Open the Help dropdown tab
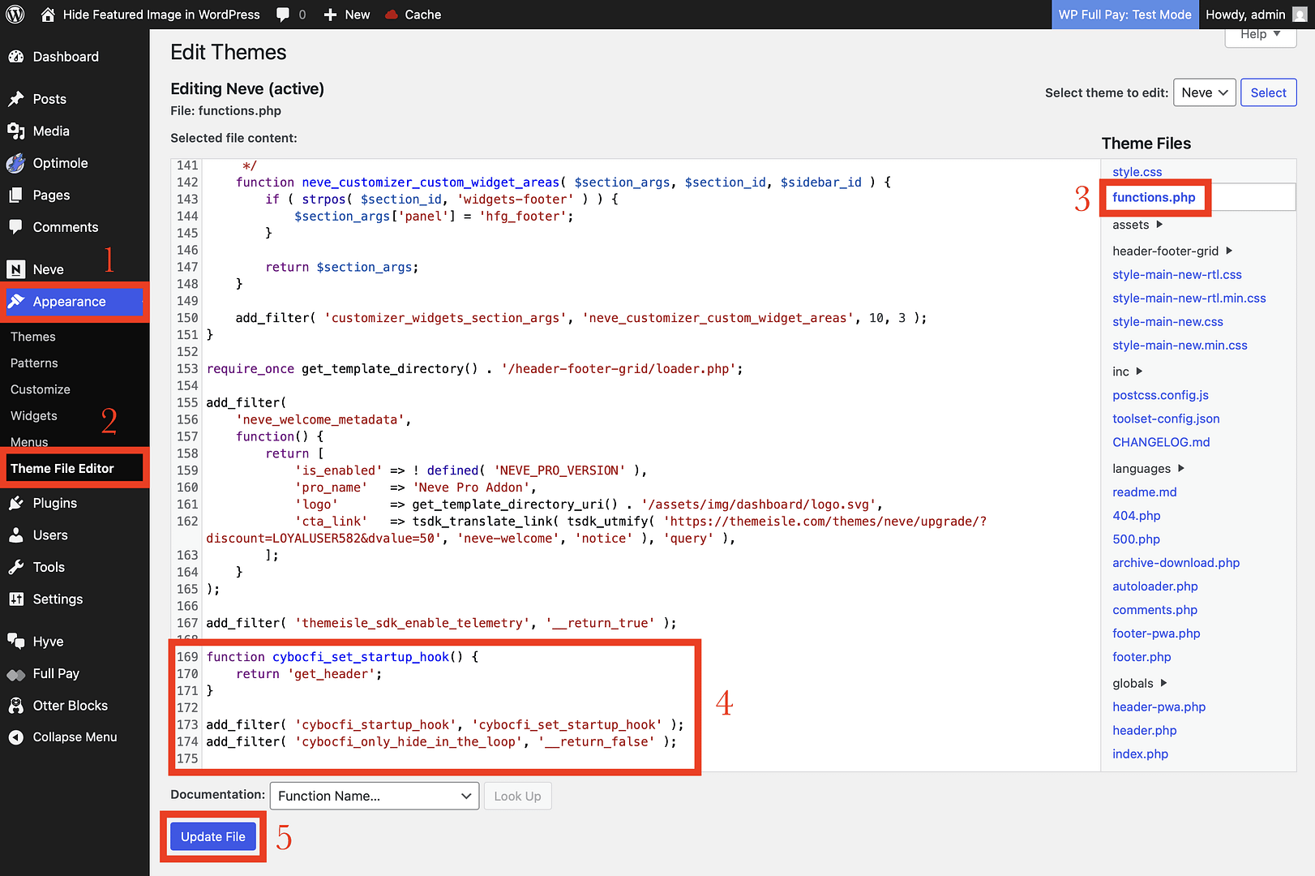The image size is (1315, 876). (1260, 36)
